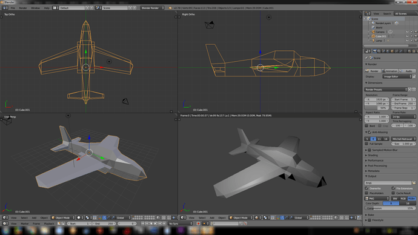This screenshot has height=235, width=418.
Task: Enable the Full Sample checkbox
Action: coord(367,144)
